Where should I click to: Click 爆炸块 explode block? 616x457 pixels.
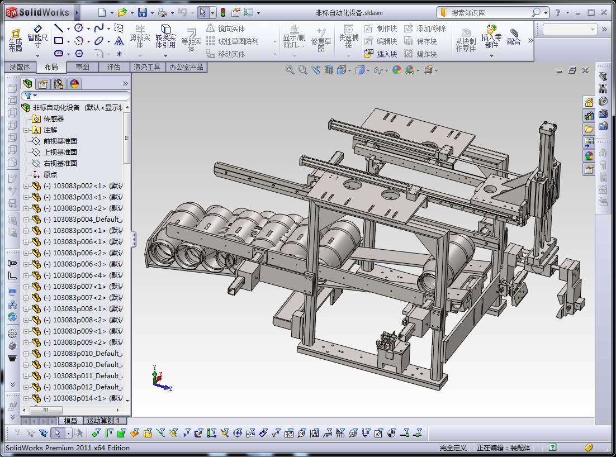(x=420, y=54)
